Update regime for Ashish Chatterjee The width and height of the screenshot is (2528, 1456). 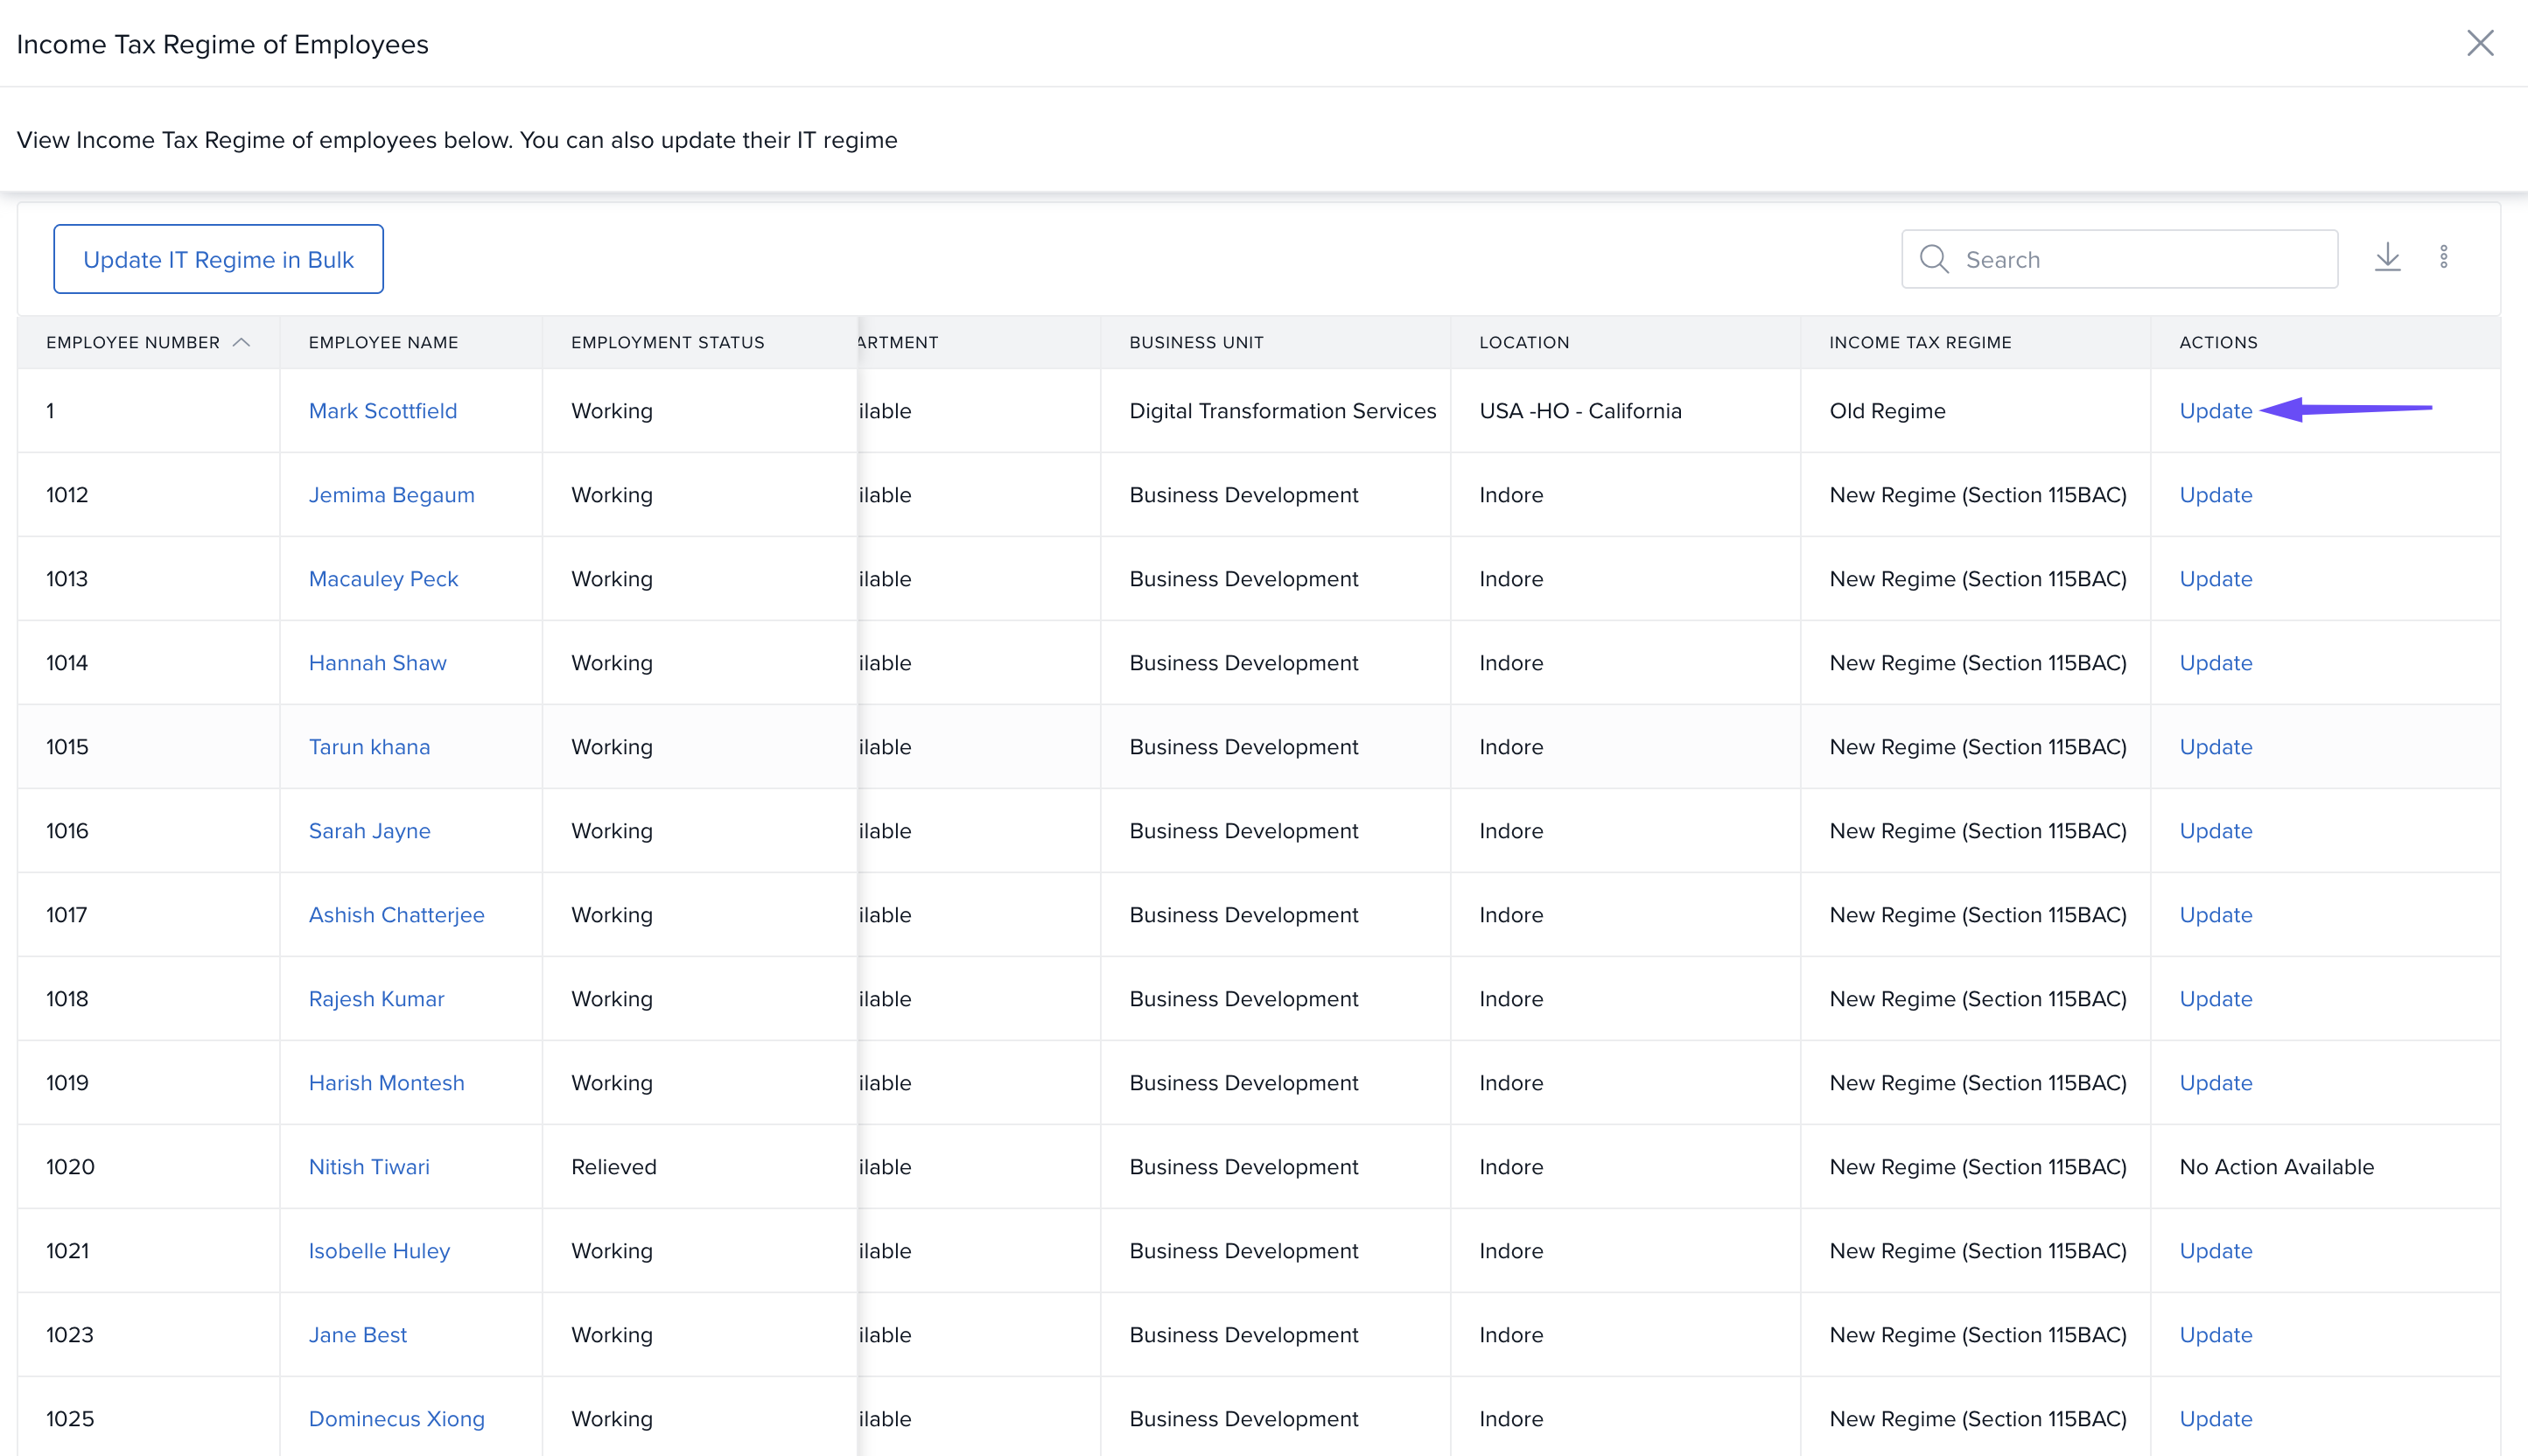(x=2215, y=915)
